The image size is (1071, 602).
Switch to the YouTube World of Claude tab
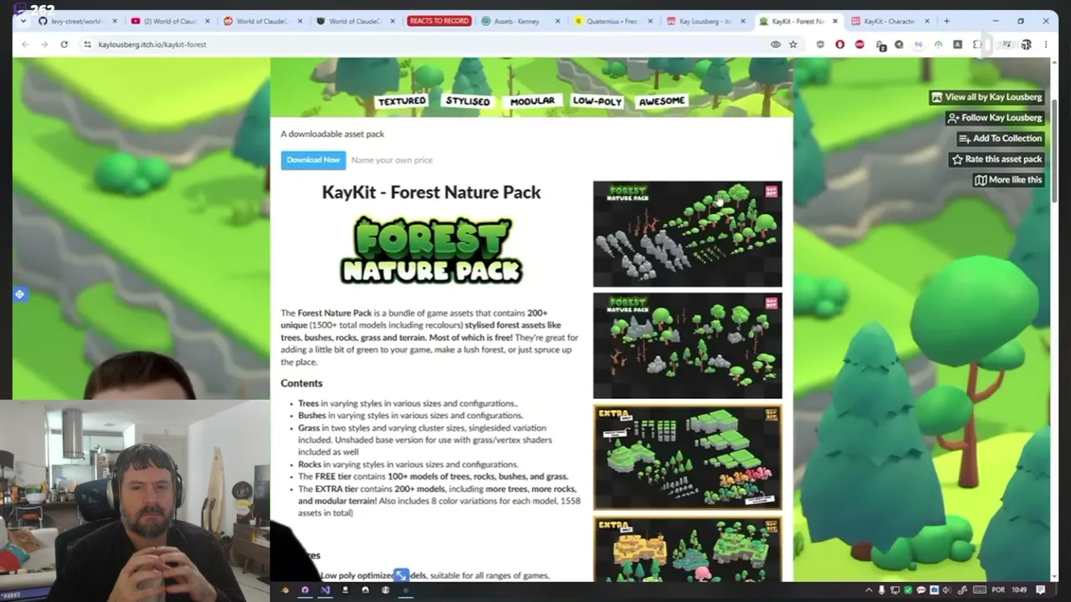[x=170, y=21]
